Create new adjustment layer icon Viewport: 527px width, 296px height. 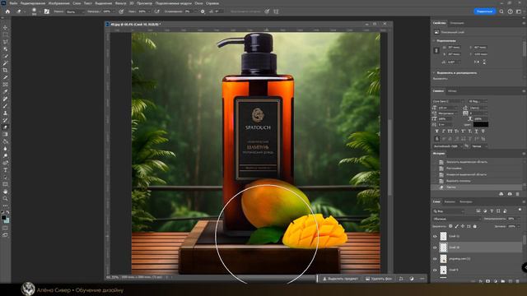[x=496, y=281]
